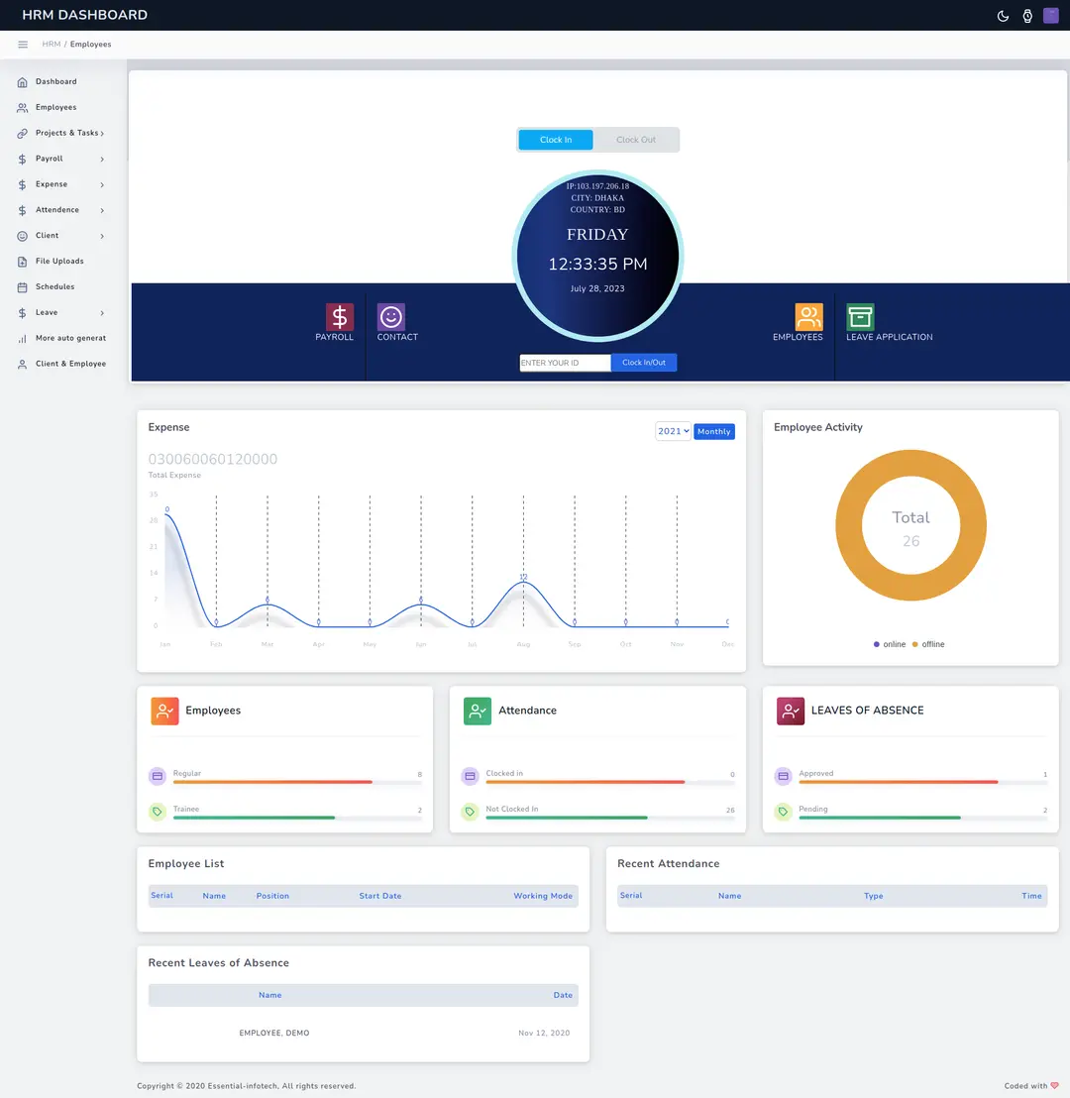Switch to Clock Out mode
Viewport: 1070px width, 1098px height.
click(636, 140)
